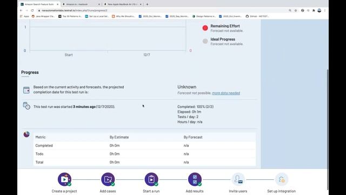This screenshot has width=346, height=195.
Task: Click the browser back arrow
Action: click(21, 10)
